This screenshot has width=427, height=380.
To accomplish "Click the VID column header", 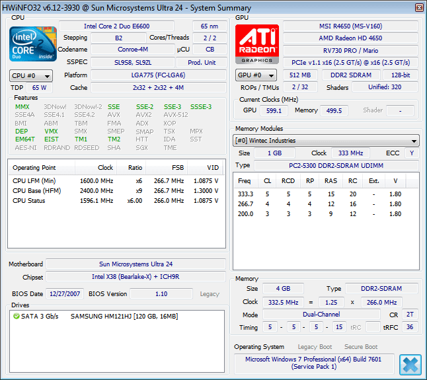I will [x=205, y=167].
